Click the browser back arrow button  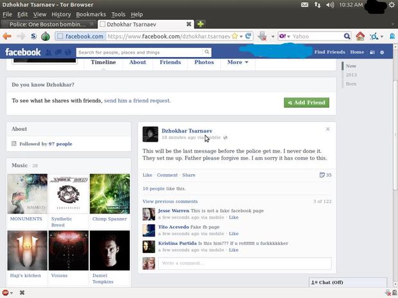coord(7,37)
